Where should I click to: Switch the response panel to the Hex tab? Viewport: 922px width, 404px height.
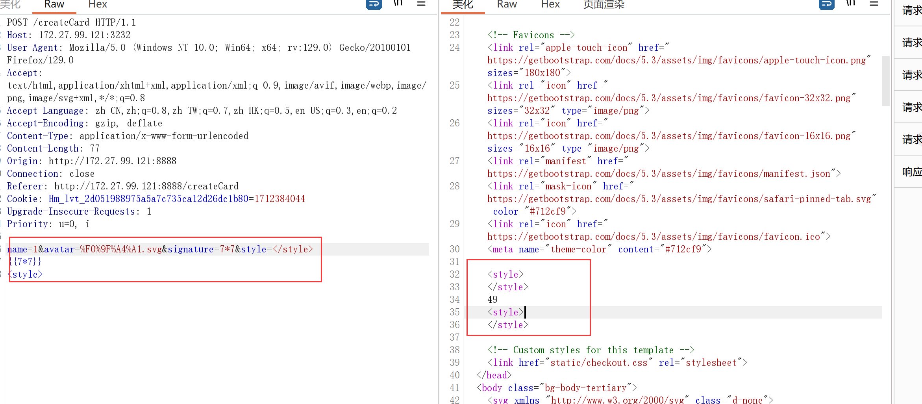pyautogui.click(x=550, y=4)
